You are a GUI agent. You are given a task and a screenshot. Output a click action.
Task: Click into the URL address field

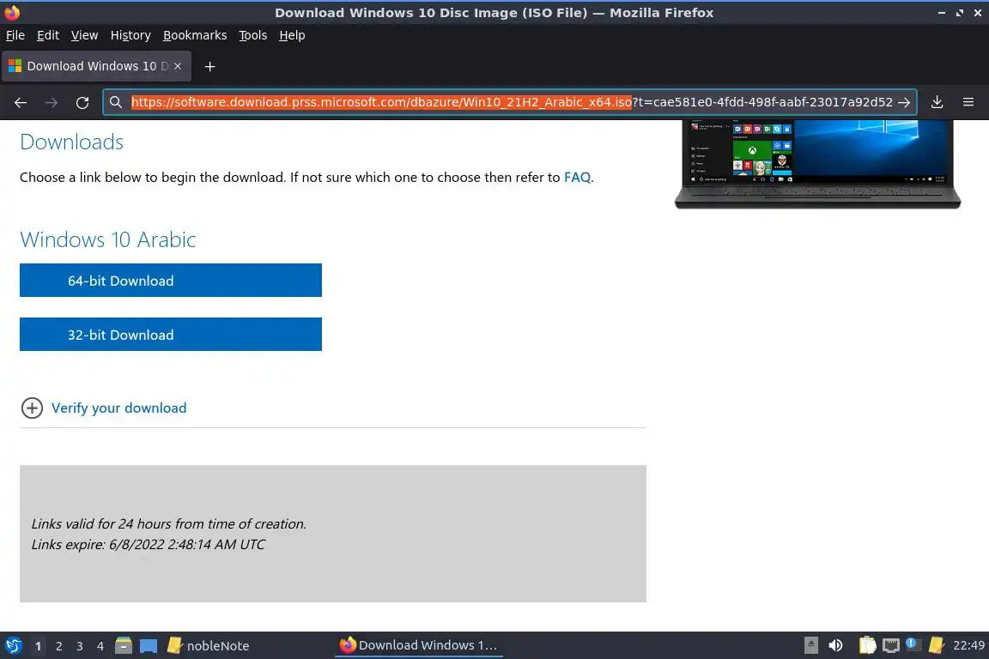click(512, 102)
